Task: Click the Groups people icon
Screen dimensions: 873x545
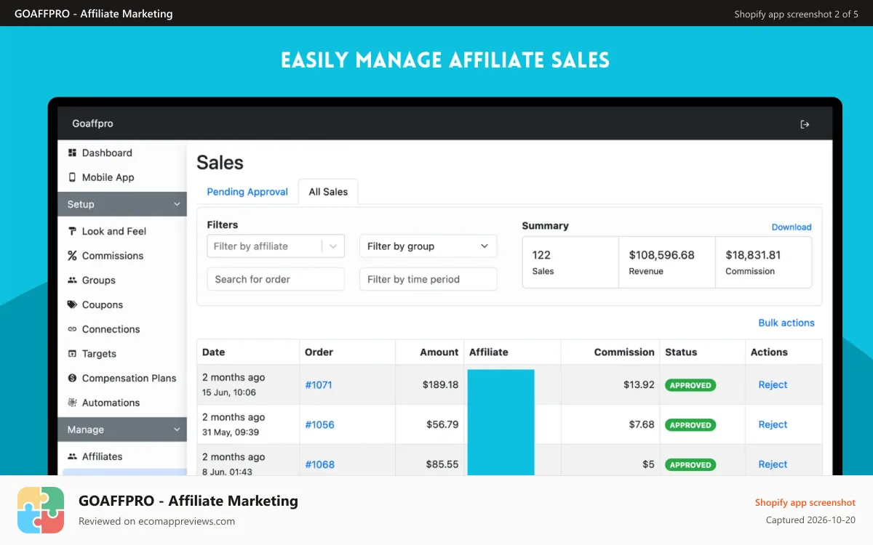Action: (72, 280)
